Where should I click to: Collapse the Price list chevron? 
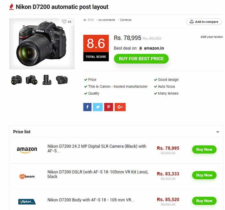218,132
